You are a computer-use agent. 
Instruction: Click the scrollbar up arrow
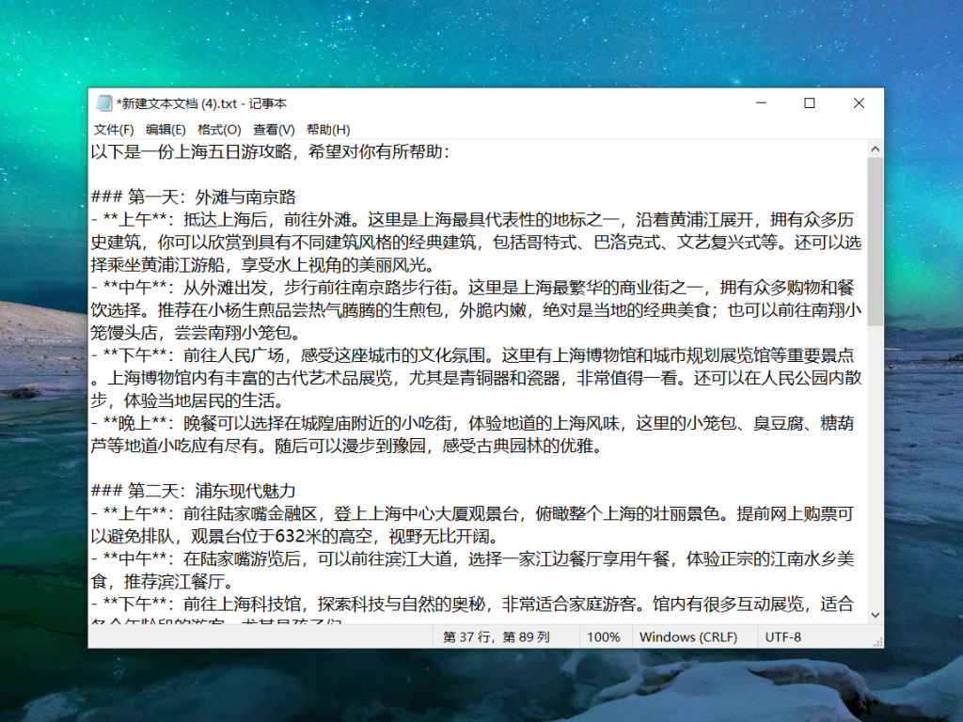[x=876, y=149]
